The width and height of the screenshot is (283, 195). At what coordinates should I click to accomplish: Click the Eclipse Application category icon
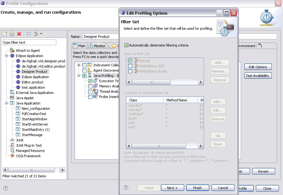coord(12,56)
